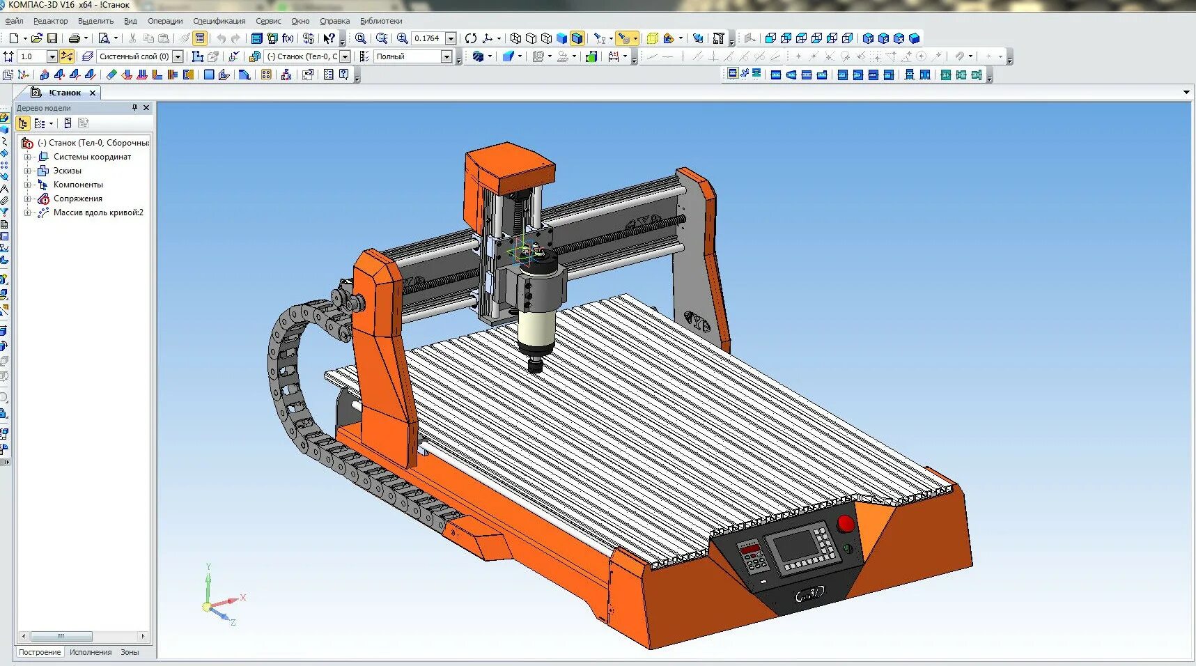Toggle the first highlighted mates toolbar button
This screenshot has width=1196, height=666.
pos(733,72)
